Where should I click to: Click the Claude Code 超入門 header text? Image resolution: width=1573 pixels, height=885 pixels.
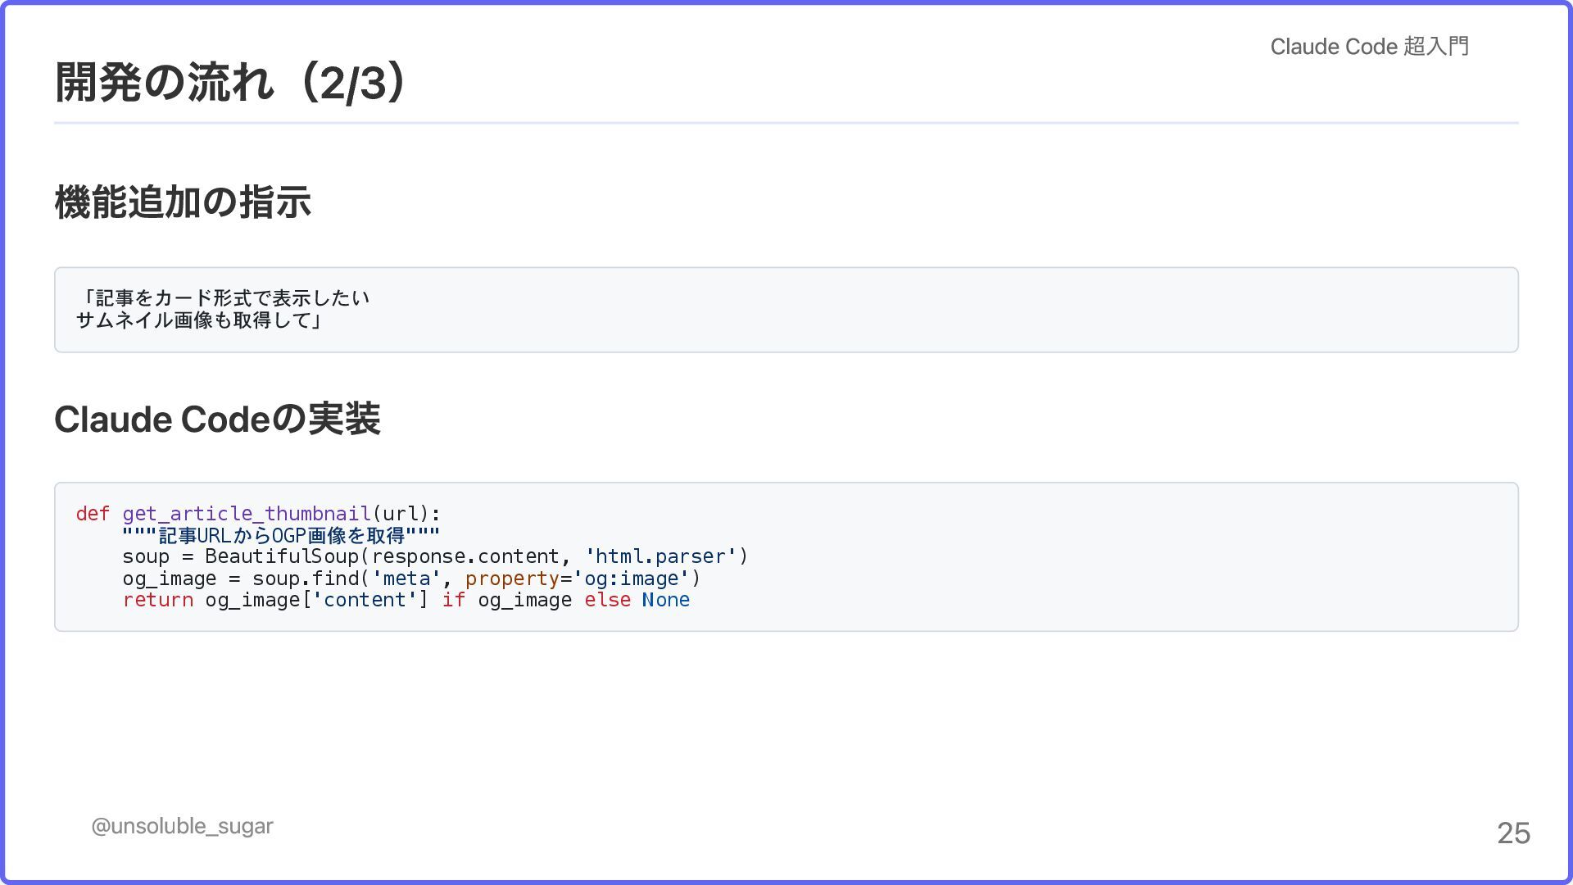(x=1368, y=47)
